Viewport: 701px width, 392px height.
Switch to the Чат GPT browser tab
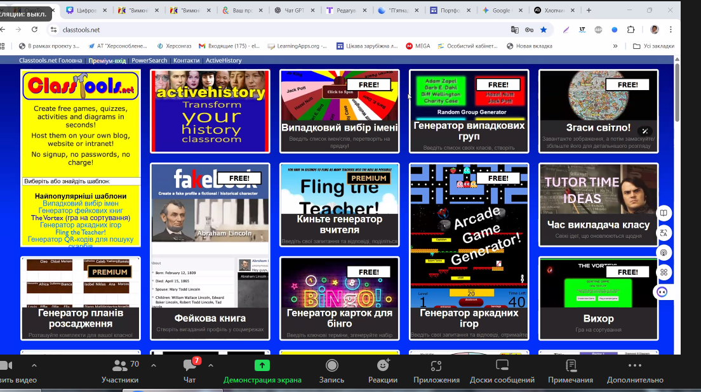pos(294,11)
